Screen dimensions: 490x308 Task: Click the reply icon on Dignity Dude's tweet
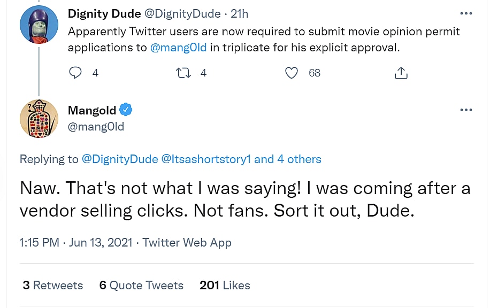(76, 73)
